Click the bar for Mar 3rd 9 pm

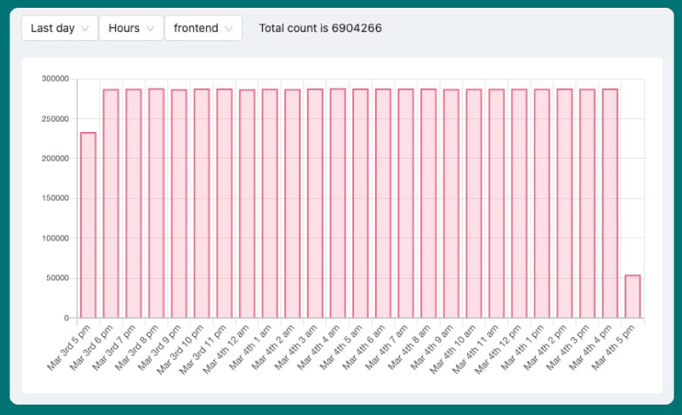coord(179,203)
